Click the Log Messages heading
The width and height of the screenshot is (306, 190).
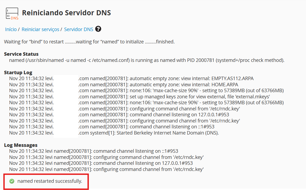click(21, 145)
